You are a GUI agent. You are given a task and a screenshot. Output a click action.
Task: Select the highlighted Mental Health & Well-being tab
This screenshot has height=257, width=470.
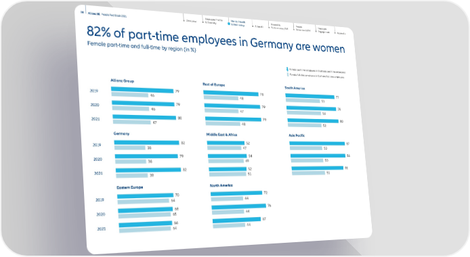click(238, 24)
